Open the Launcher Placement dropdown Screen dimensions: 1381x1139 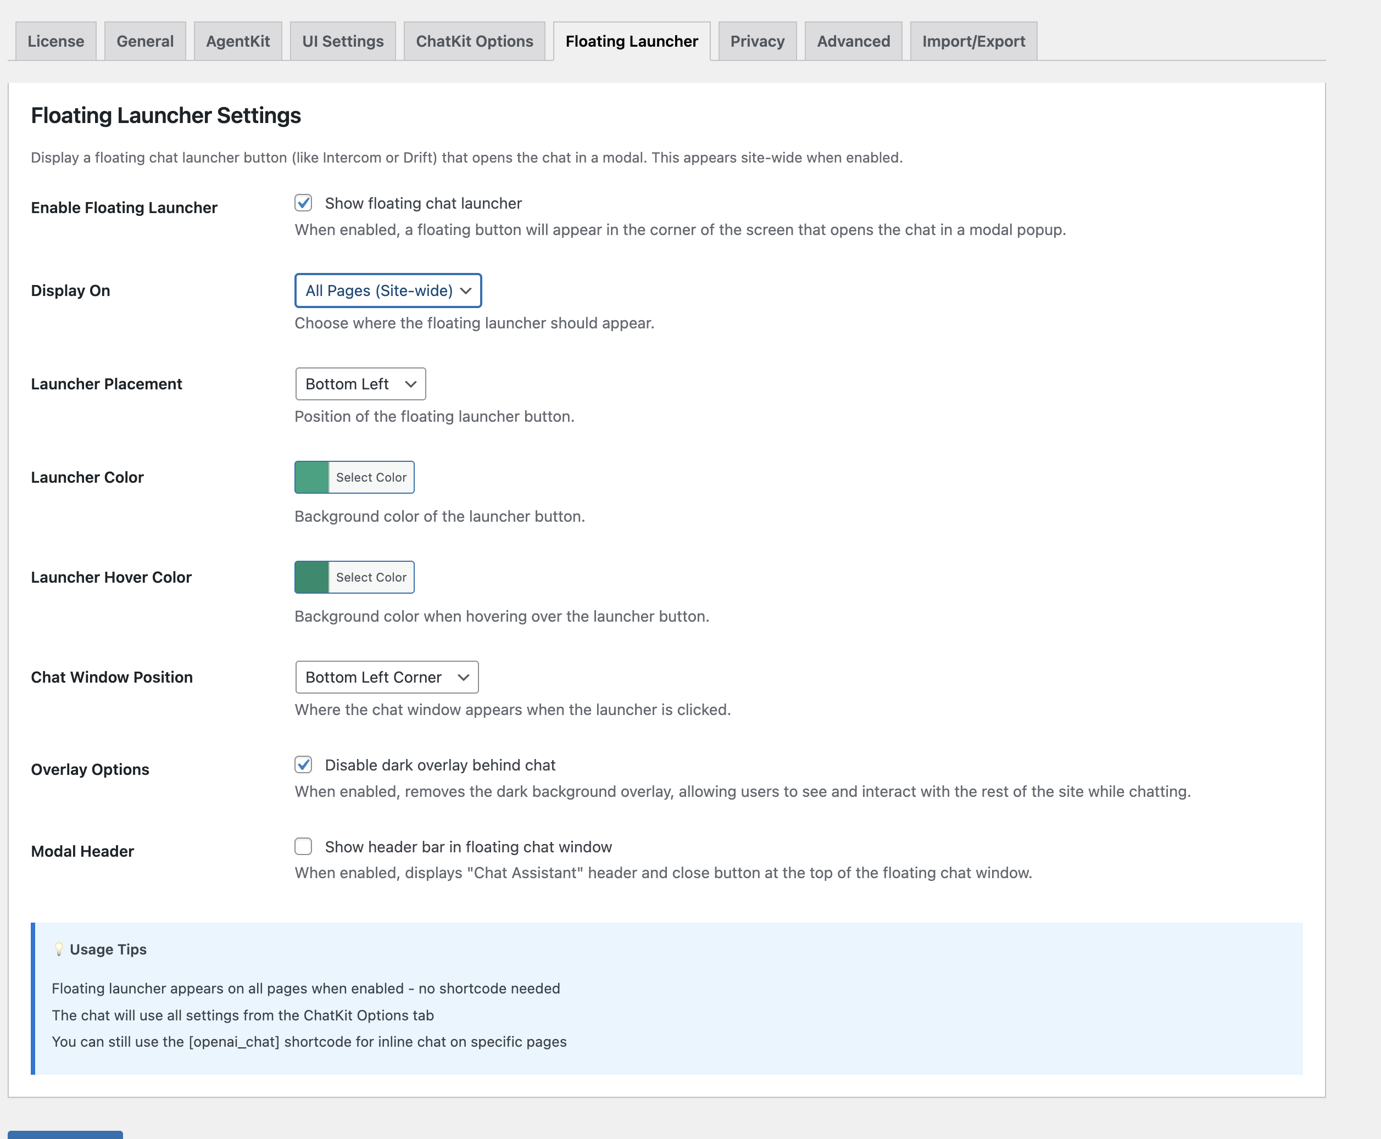tap(360, 384)
